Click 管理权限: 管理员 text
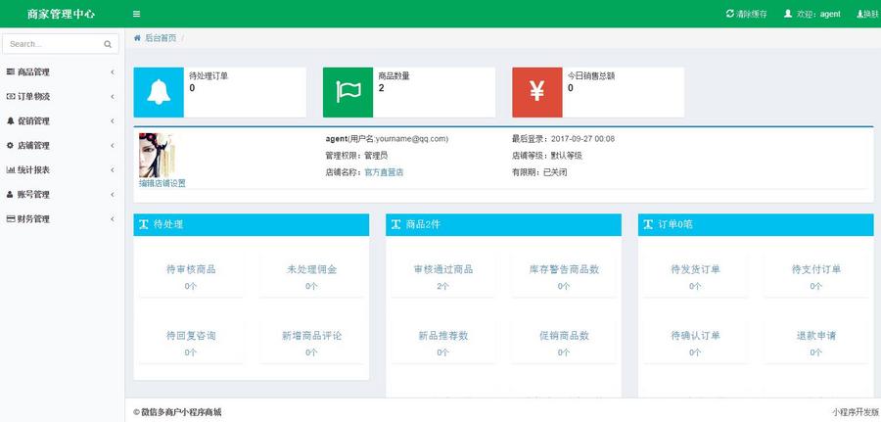The image size is (881, 422). click(356, 156)
